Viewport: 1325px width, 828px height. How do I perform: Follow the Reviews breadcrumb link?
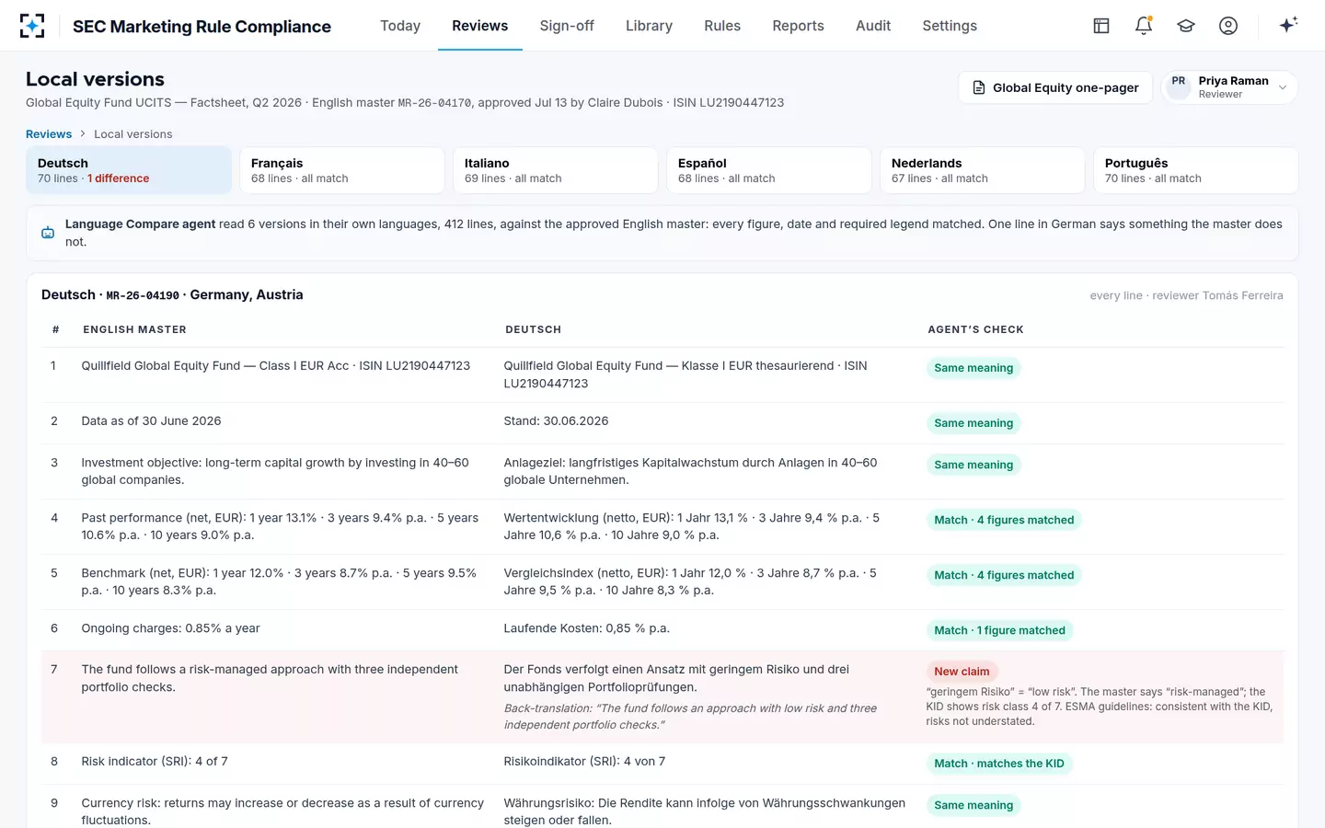49,134
